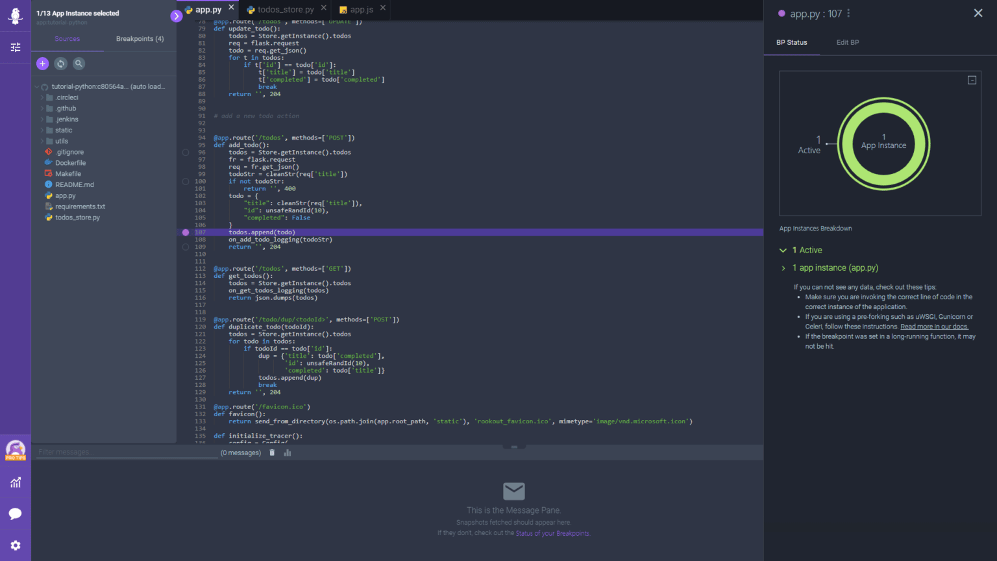Collapse the 1 Active section

[x=783, y=250]
